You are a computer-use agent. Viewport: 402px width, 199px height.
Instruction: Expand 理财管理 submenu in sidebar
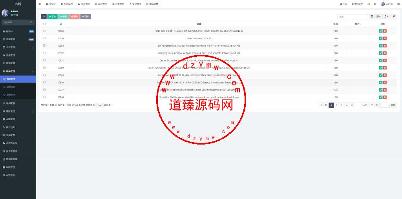click(x=18, y=112)
